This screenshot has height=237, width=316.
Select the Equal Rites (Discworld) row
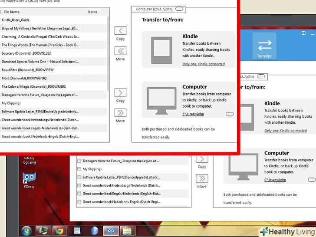coord(53,70)
